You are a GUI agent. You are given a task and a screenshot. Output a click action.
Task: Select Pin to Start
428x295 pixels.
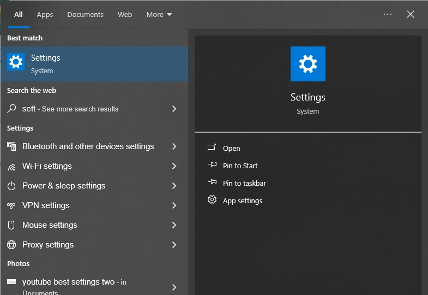tap(240, 166)
